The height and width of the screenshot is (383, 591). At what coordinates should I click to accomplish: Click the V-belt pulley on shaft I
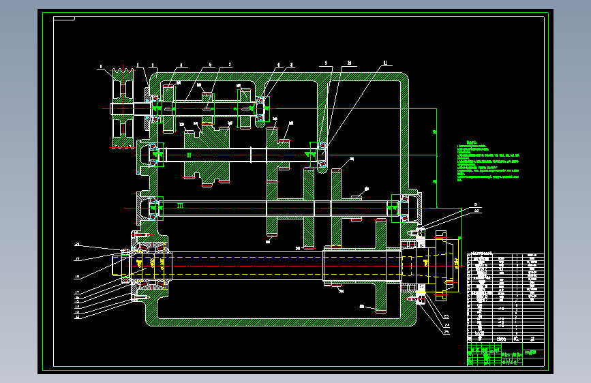(123, 108)
